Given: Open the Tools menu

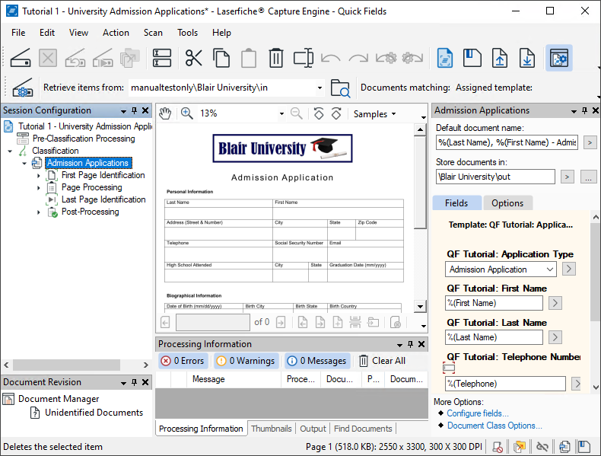Looking at the screenshot, I should (187, 33).
